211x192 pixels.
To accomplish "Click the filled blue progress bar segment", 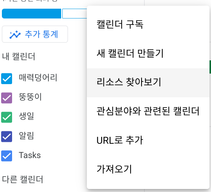I will tap(31, 14).
